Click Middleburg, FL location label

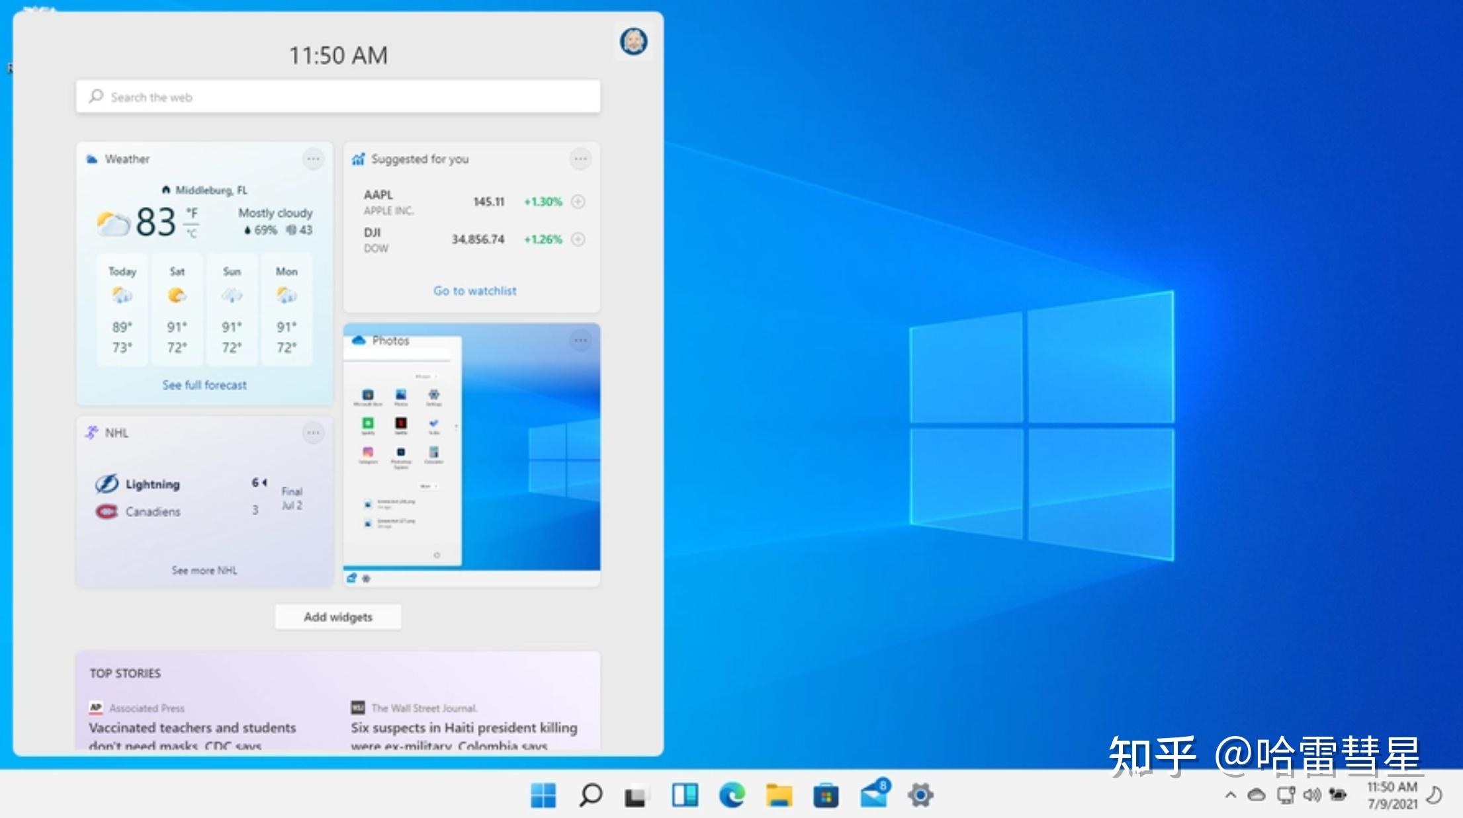pos(211,190)
